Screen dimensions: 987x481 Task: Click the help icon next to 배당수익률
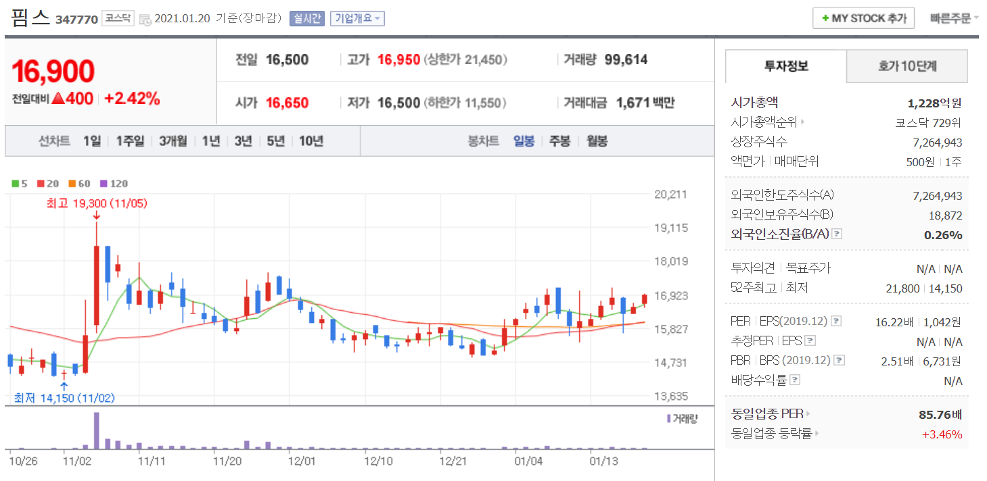tap(796, 380)
